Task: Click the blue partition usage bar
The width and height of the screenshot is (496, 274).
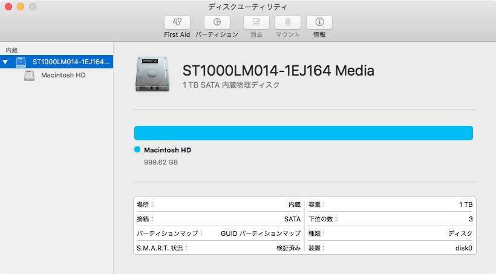Action: pyautogui.click(x=303, y=133)
